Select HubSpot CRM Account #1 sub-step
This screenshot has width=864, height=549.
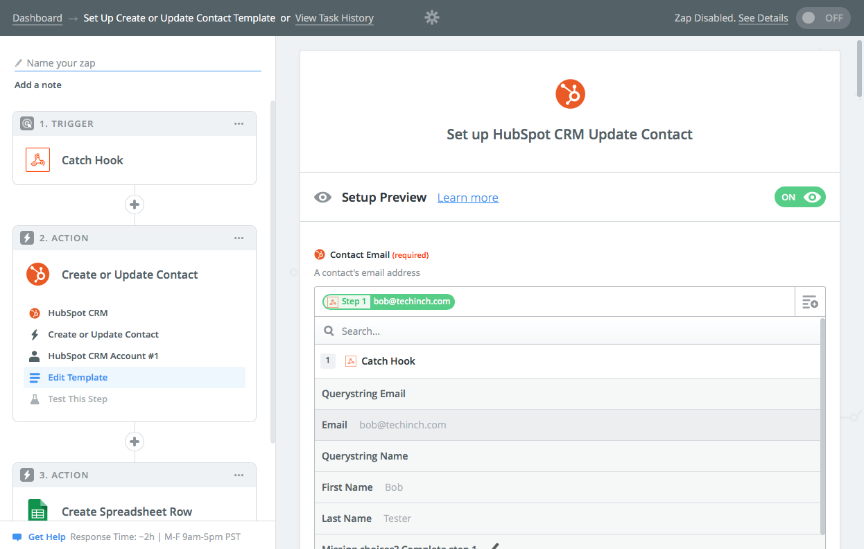point(135,356)
